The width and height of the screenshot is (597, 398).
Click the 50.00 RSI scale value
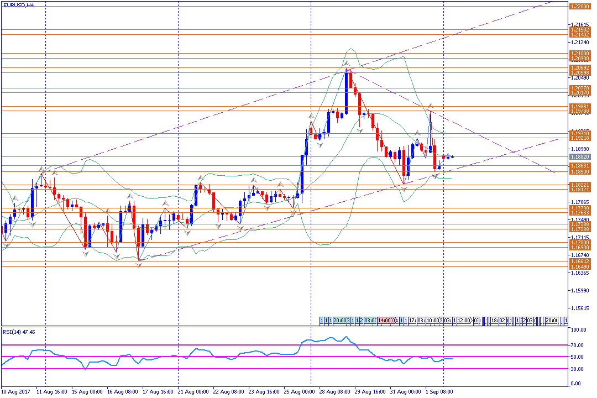577,357
